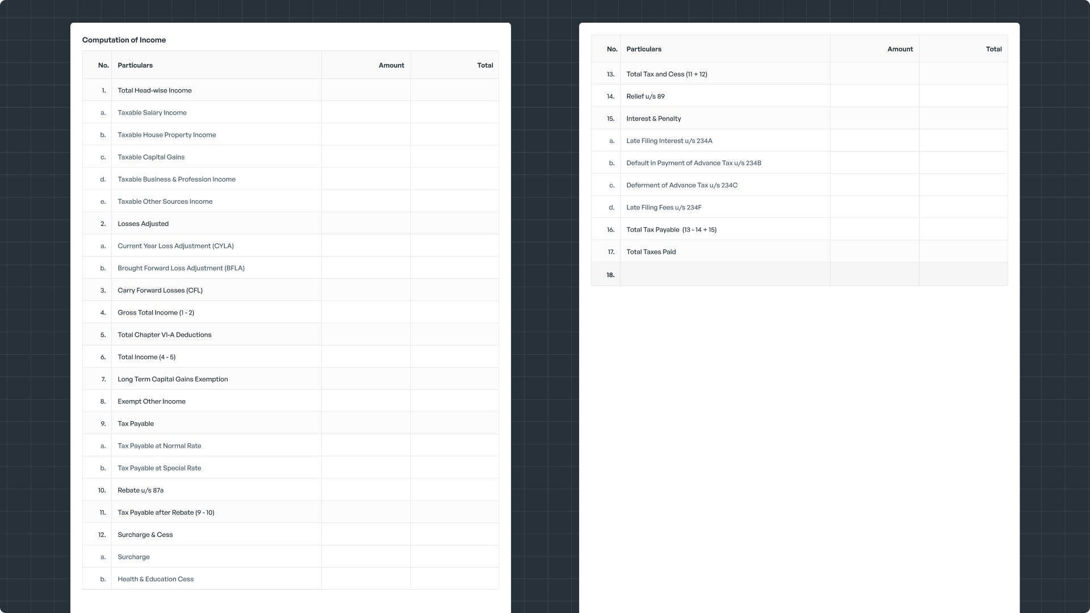Click Rebate u/s 87a amount cell
Image resolution: width=1090 pixels, height=613 pixels.
pos(366,490)
